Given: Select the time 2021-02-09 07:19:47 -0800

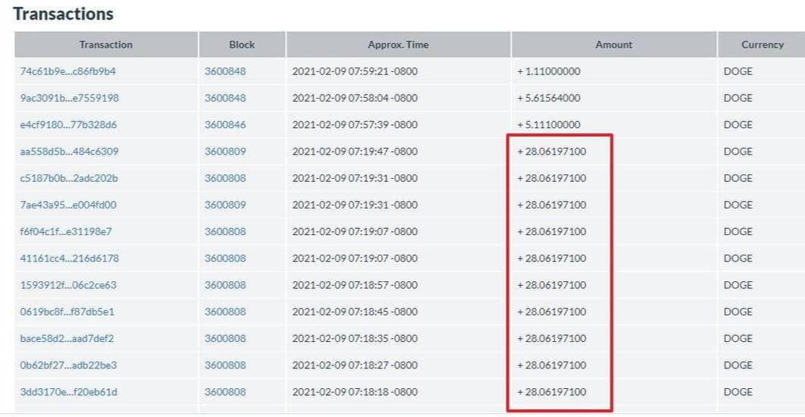Looking at the screenshot, I should 355,151.
